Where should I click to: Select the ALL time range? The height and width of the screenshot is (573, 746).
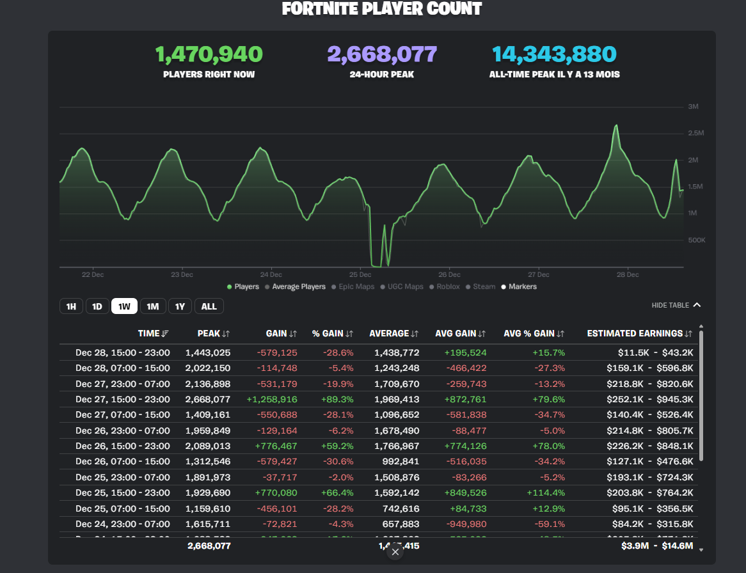pos(209,306)
